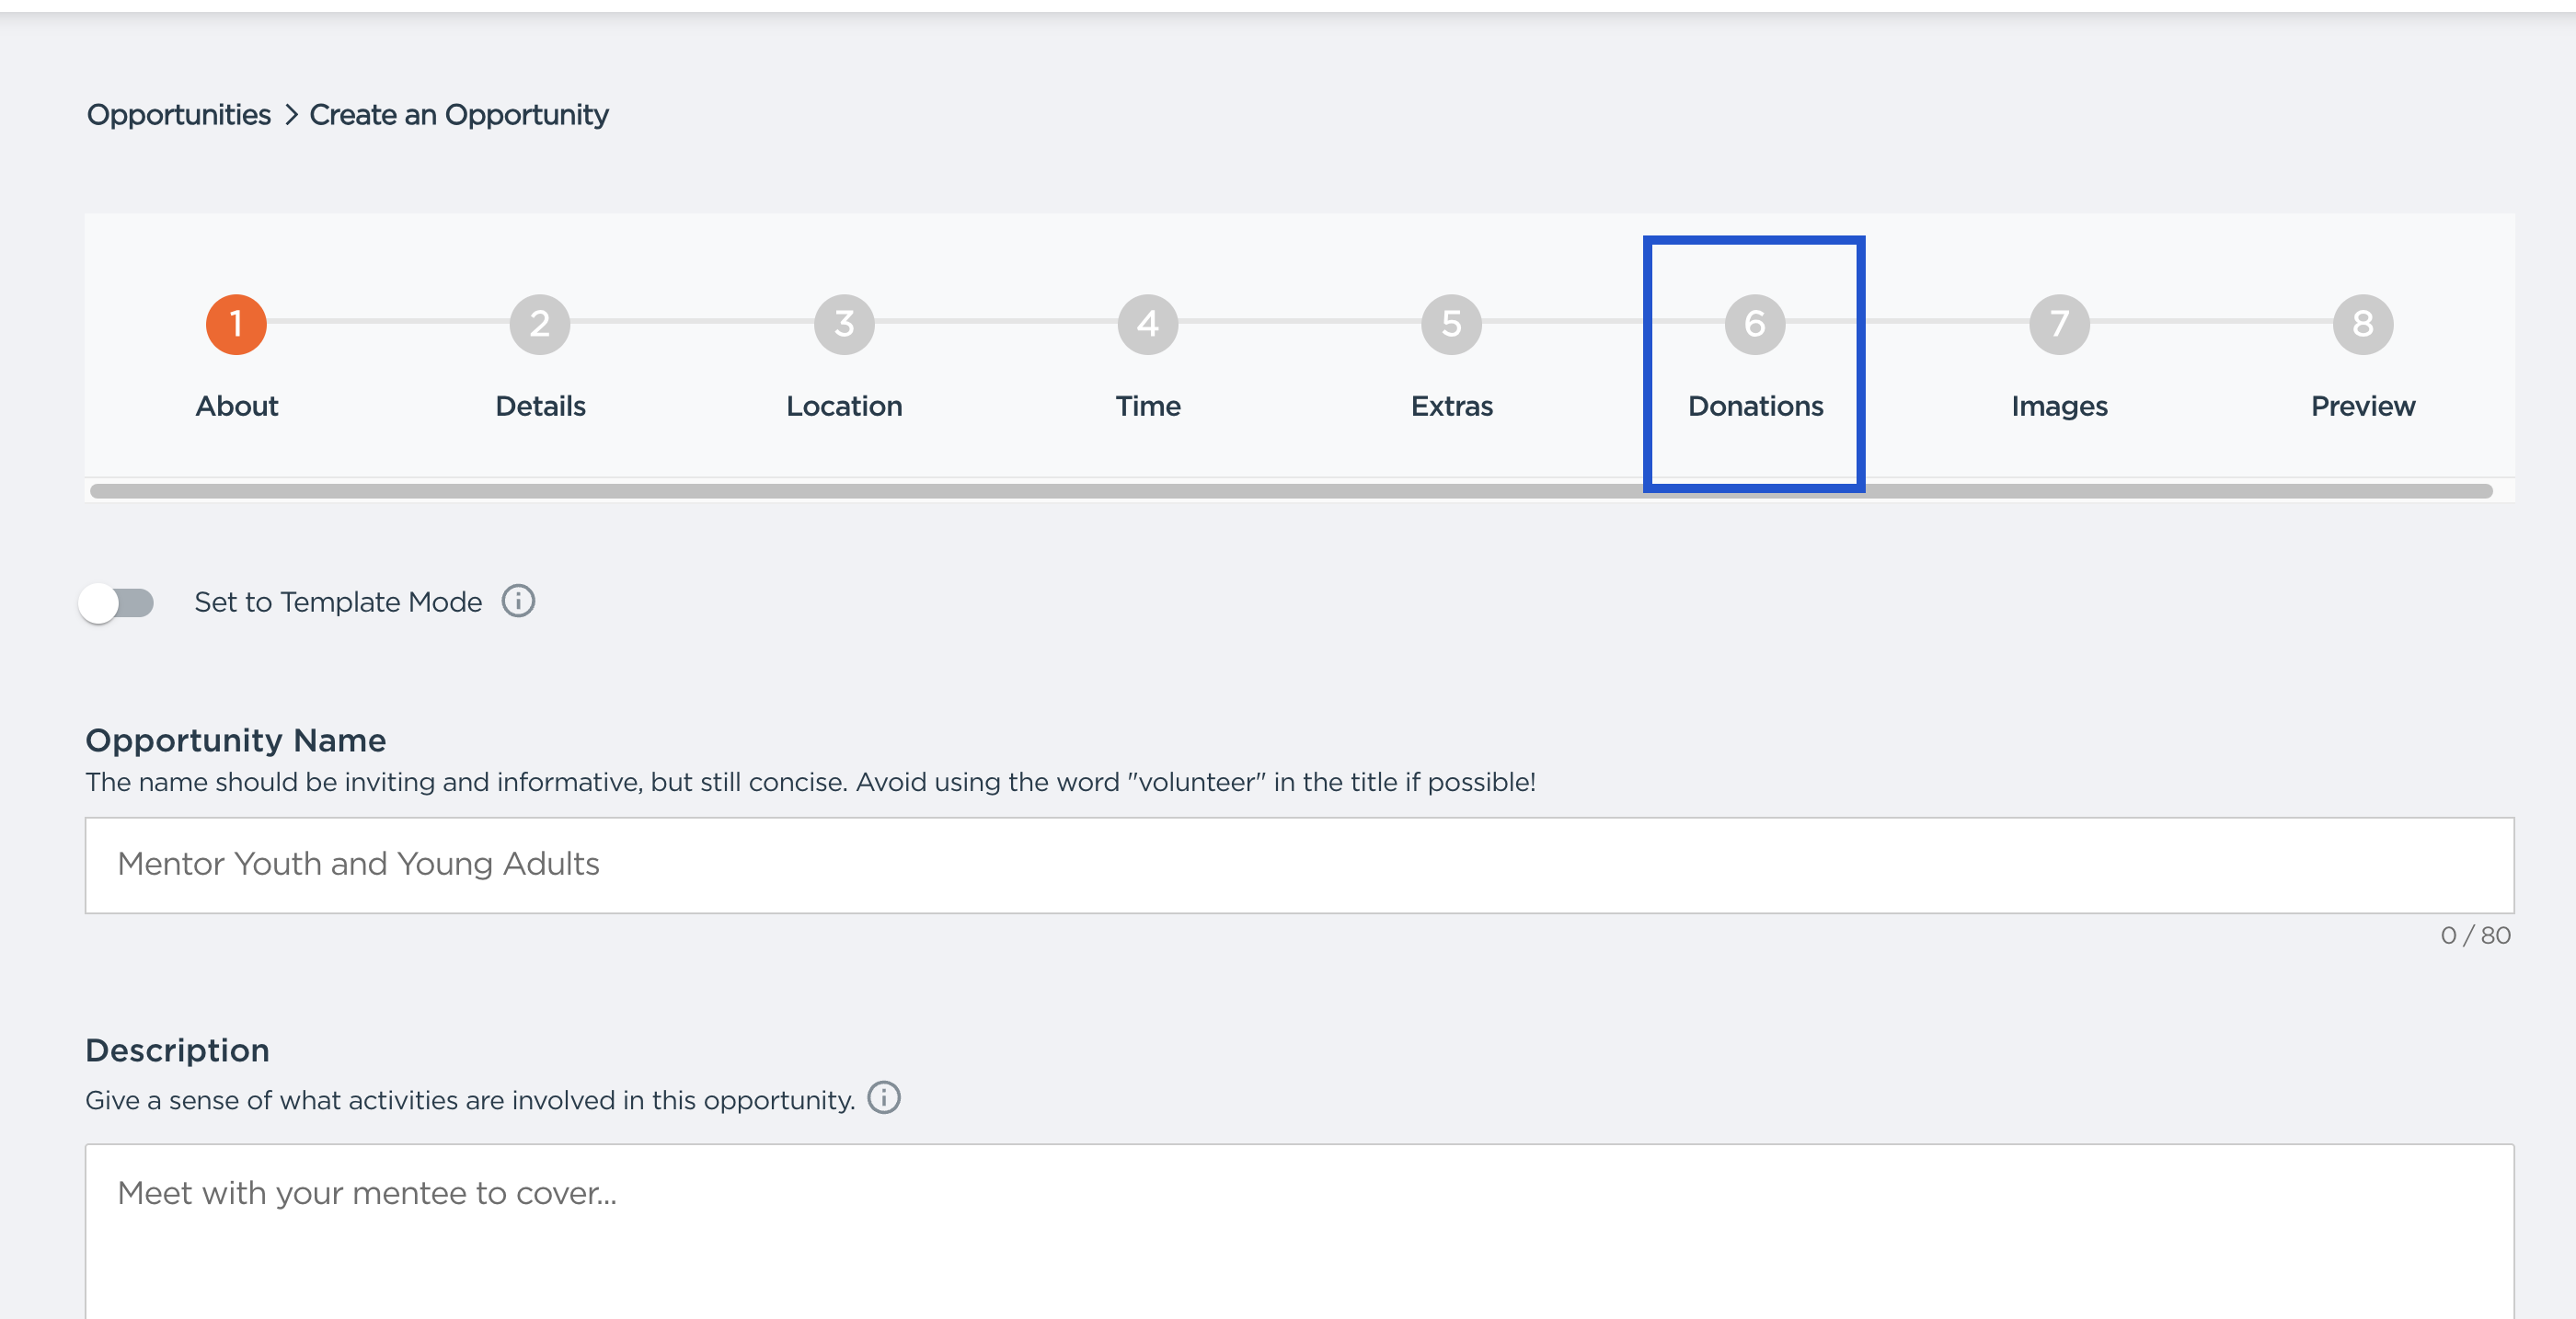Viewport: 2576px width, 1319px height.
Task: Focus the Opportunity Name input field
Action: tap(1299, 865)
